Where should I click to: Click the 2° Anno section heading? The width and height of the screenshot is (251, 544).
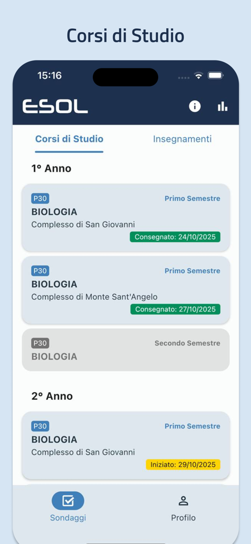click(52, 396)
